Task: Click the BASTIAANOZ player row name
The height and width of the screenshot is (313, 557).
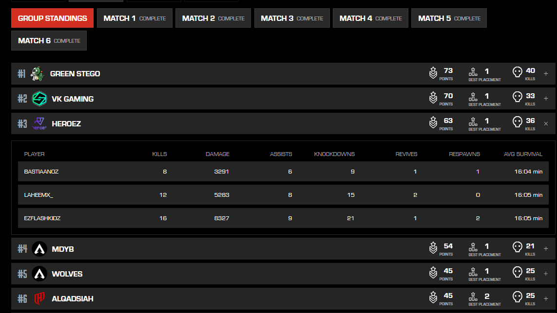Action: [x=41, y=172]
